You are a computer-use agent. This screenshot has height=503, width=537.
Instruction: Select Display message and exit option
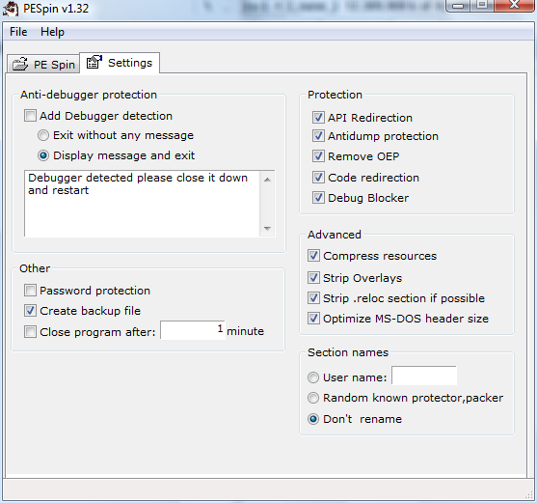click(43, 155)
